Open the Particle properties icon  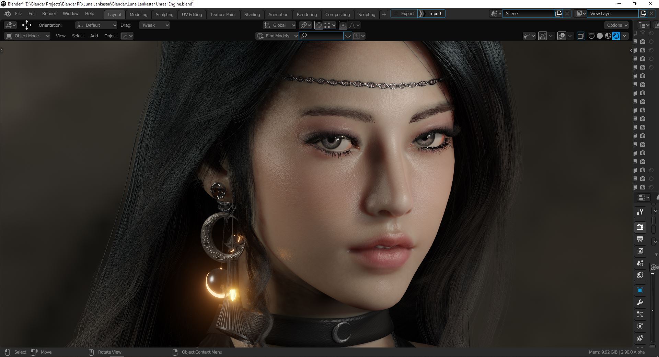(x=640, y=315)
